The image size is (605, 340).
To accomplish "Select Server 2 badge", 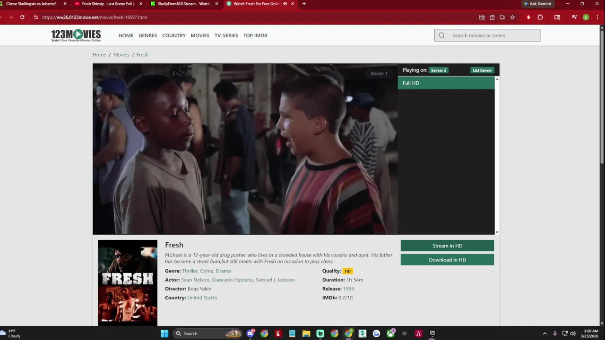I will point(439,70).
